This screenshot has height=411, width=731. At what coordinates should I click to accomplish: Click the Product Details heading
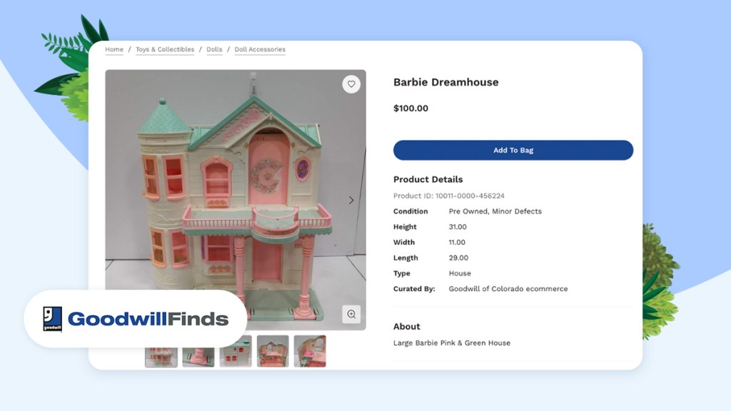coord(428,179)
